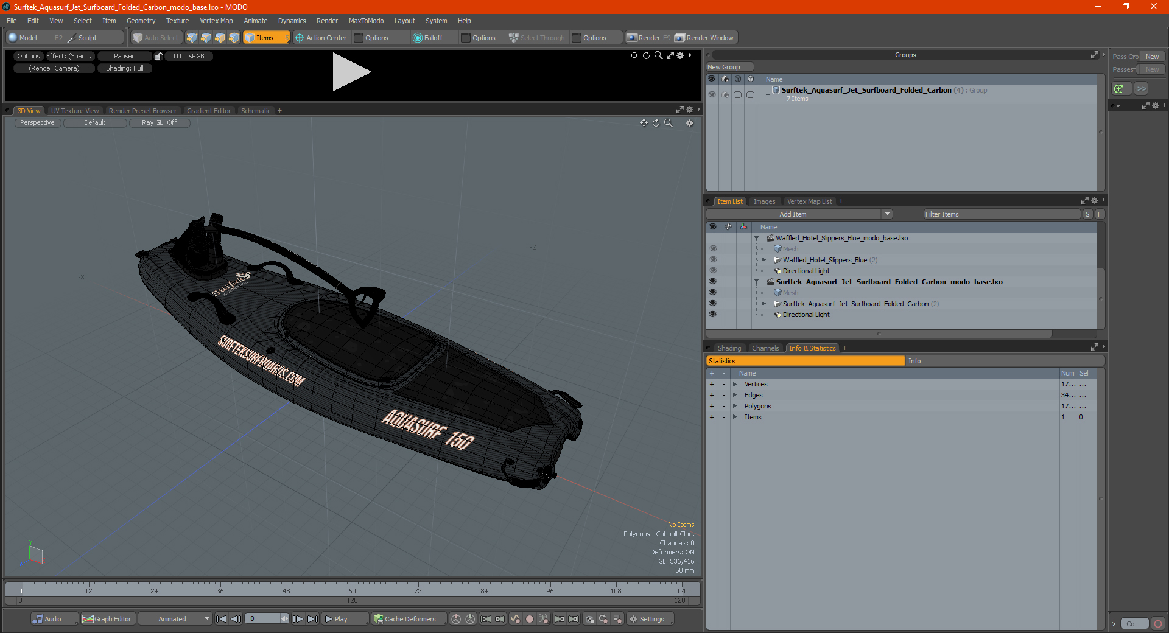The image size is (1169, 633).
Task: Toggle group visibility eye in Groups panel
Action: tap(712, 94)
